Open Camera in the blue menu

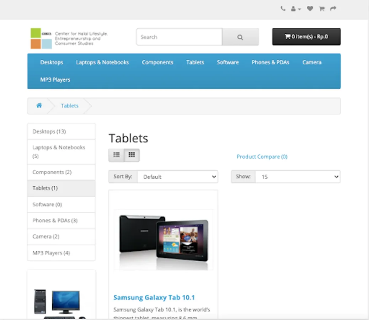click(x=312, y=62)
